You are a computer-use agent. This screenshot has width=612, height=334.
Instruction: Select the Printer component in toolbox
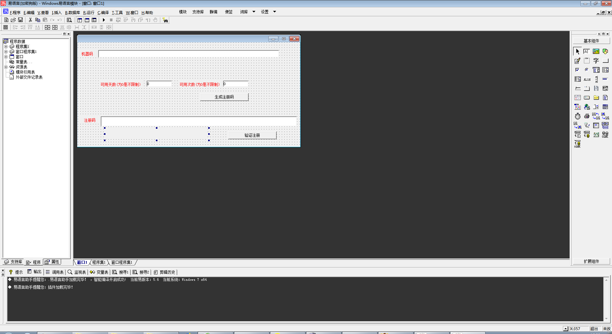(587, 116)
